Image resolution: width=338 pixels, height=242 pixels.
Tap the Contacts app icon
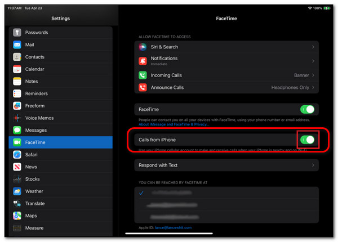pos(17,57)
